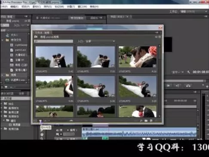Toggle the audio track speaker icon

click(x=58, y=130)
